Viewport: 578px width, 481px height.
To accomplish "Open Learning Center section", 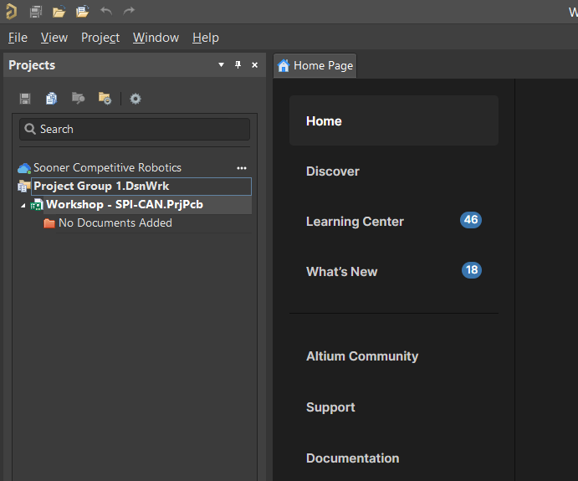I will pyautogui.click(x=355, y=222).
